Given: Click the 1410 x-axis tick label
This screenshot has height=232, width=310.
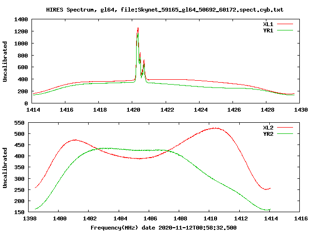Looking at the screenshot, I should point(211,218).
